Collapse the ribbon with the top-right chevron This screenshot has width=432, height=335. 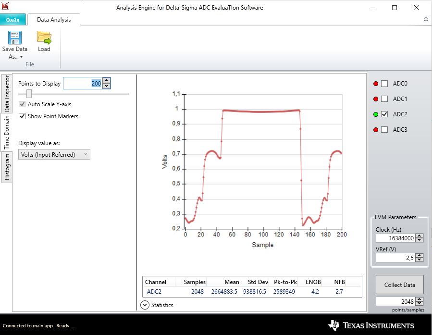coord(426,19)
